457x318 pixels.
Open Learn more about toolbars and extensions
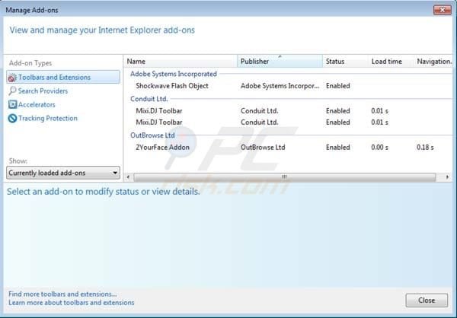[x=72, y=303]
